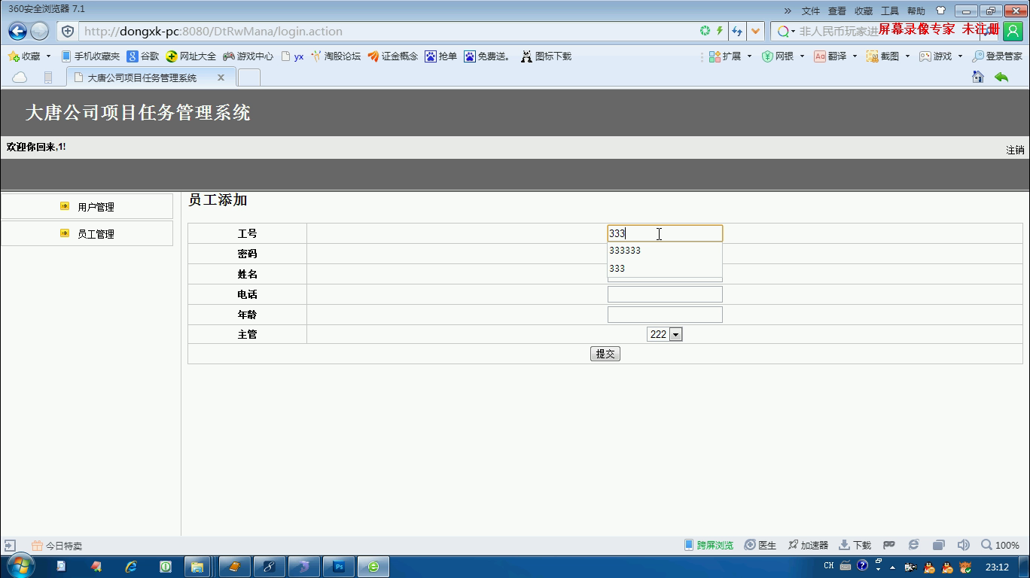
Task: Close the 大唐公司项目任务管理系统 tab
Action: pos(221,78)
